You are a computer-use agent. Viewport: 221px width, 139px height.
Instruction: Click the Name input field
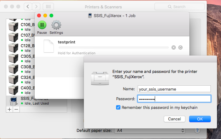174,89
